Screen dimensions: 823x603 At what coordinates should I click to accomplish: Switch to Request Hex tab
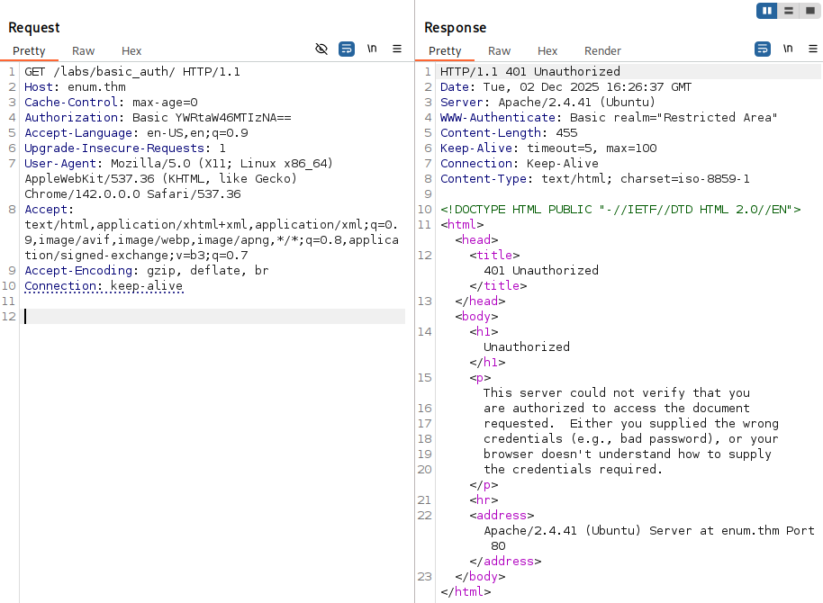click(131, 51)
